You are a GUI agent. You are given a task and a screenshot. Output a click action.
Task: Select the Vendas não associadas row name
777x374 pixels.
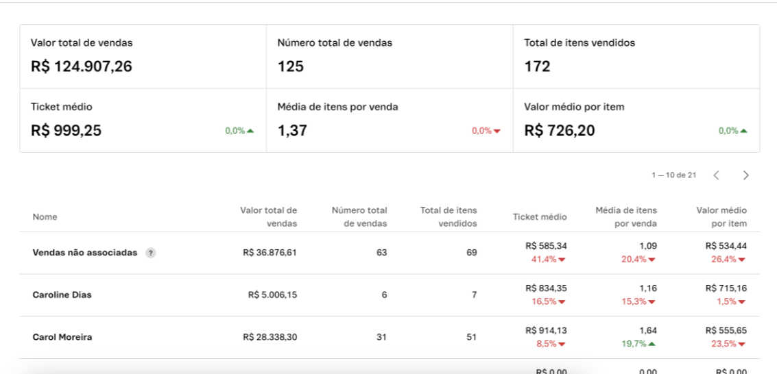click(x=84, y=253)
